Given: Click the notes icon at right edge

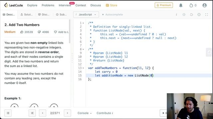Looking at the screenshot, I should 209,52.
